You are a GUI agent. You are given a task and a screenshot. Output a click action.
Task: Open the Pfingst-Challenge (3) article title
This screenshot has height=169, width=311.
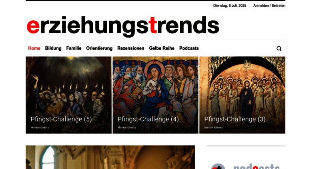(235, 119)
